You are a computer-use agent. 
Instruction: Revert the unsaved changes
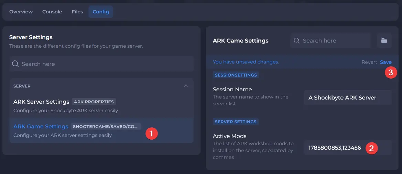click(x=369, y=62)
